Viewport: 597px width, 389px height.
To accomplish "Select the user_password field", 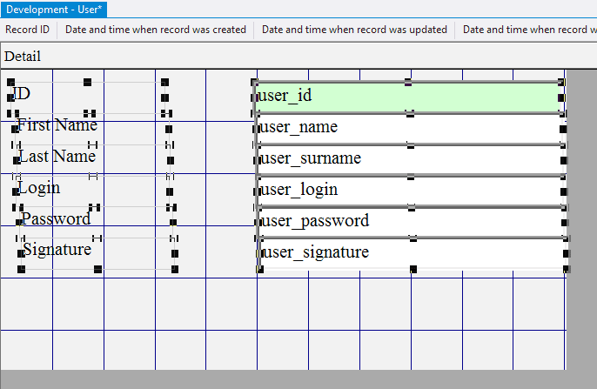I will [409, 221].
